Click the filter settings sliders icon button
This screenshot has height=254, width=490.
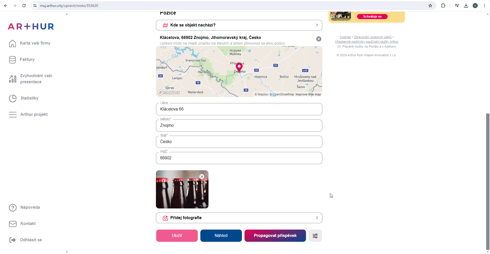tap(315, 236)
